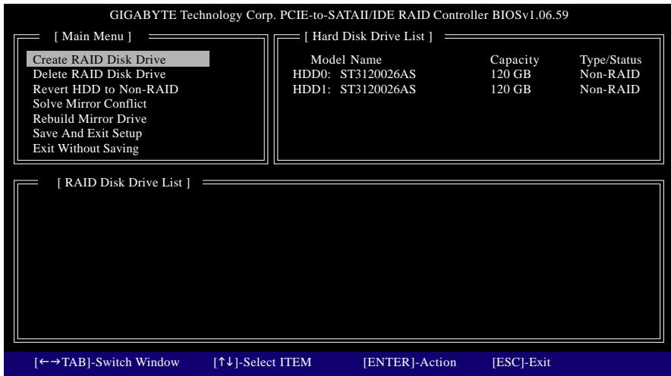Open Solve Mirror Conflict entry
671x376 pixels.
(x=90, y=103)
